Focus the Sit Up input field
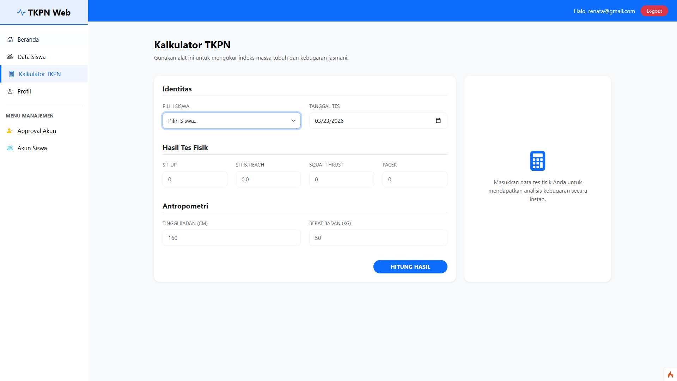 (195, 179)
